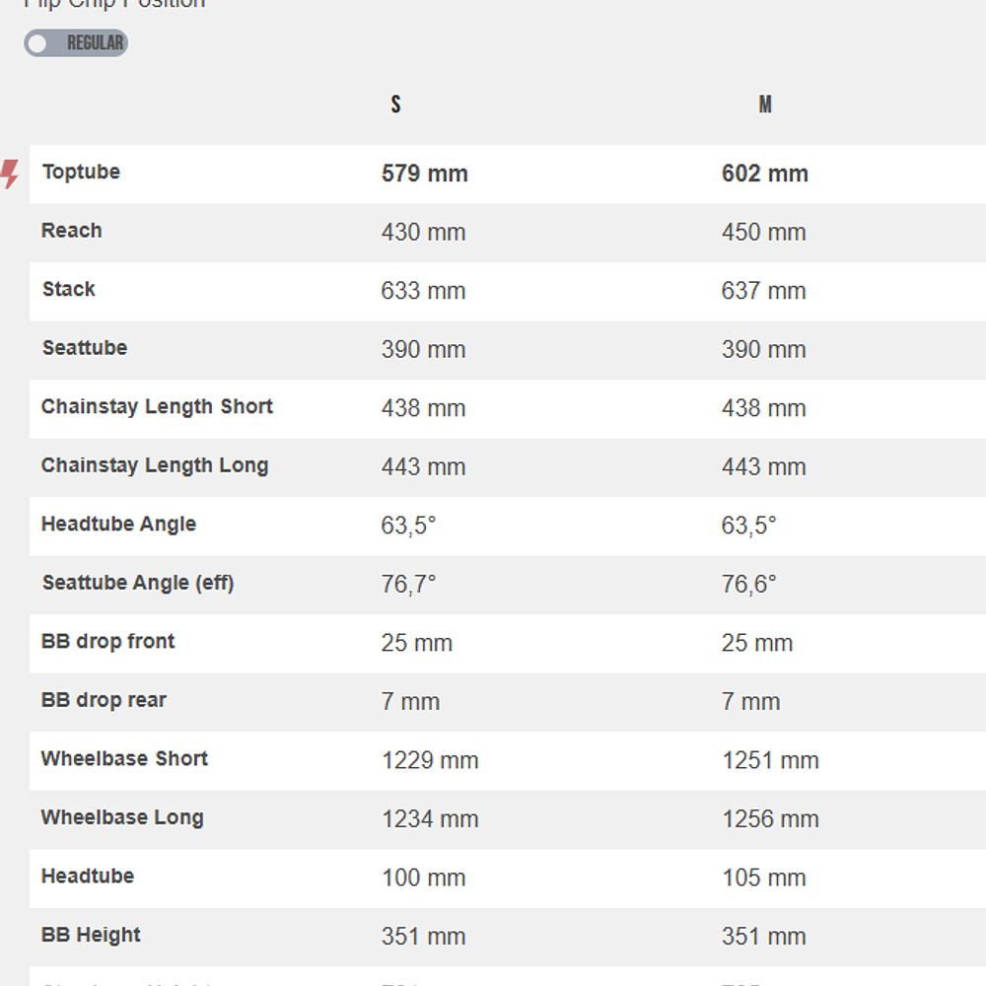The width and height of the screenshot is (986, 986).
Task: Select the M size column header
Action: click(765, 105)
